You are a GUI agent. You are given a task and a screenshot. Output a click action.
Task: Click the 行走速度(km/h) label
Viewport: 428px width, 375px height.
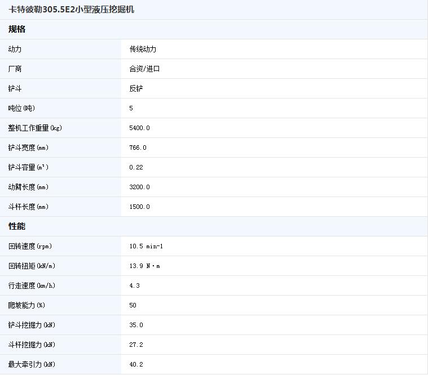coord(32,285)
